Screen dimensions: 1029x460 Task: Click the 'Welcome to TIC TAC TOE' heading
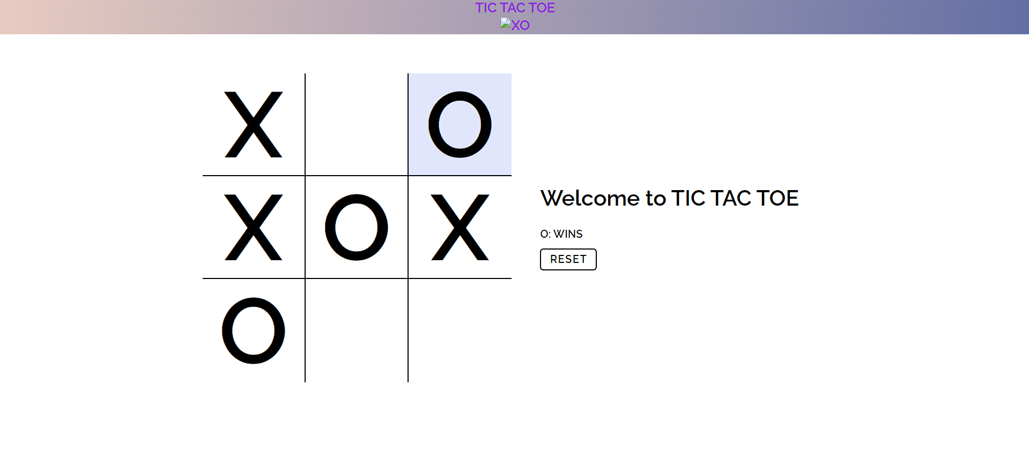(669, 198)
